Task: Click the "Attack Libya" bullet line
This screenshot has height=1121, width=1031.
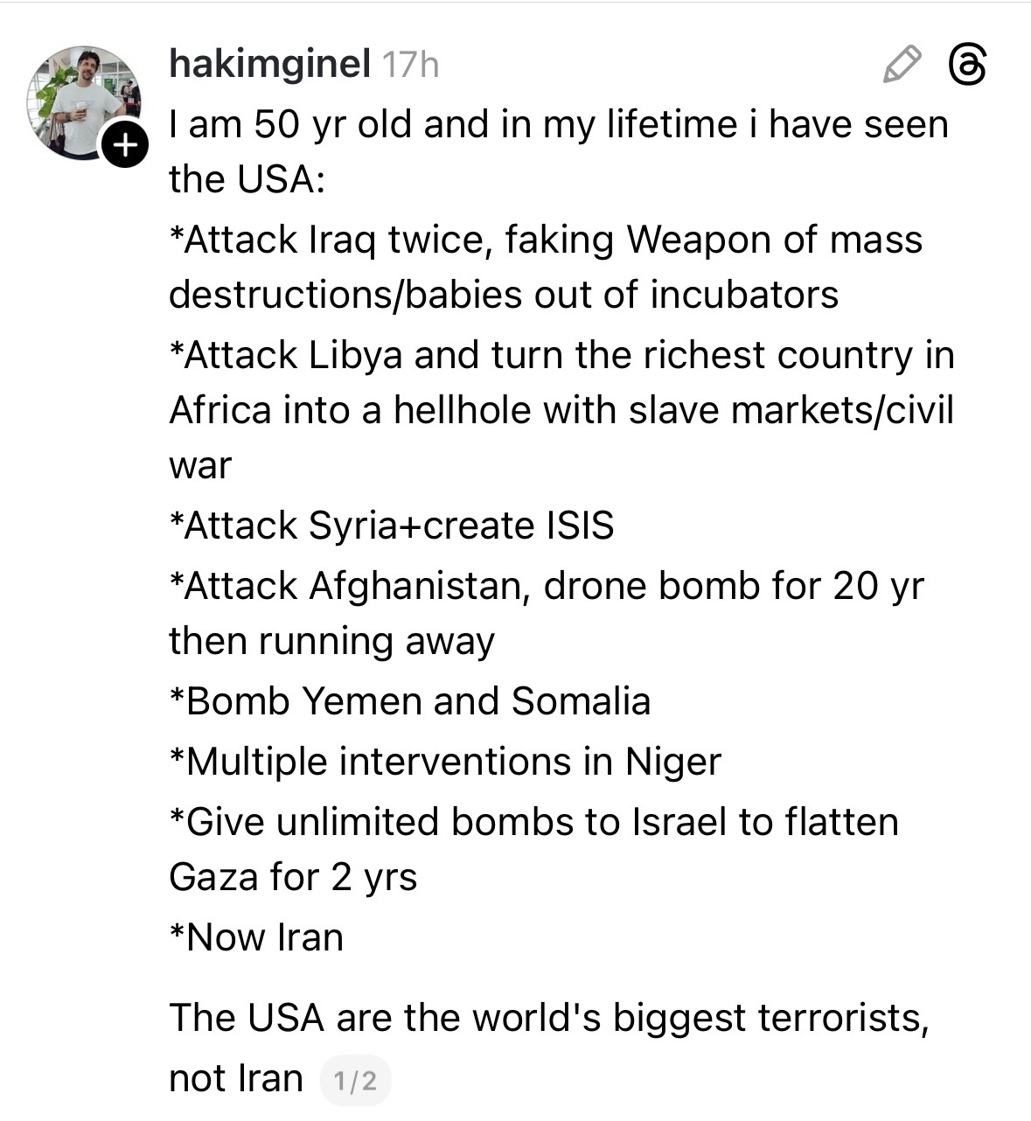Action: [561, 355]
